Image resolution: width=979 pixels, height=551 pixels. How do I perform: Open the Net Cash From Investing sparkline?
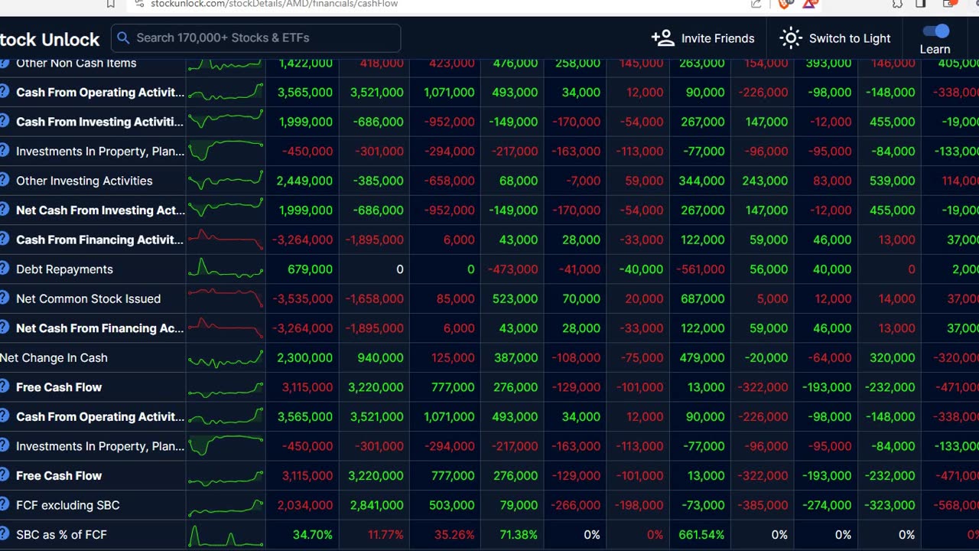pyautogui.click(x=226, y=209)
